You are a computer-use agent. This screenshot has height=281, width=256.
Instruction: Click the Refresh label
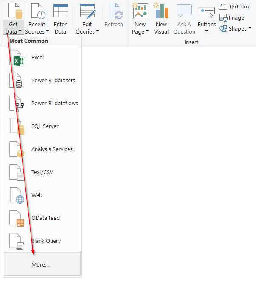(x=114, y=24)
